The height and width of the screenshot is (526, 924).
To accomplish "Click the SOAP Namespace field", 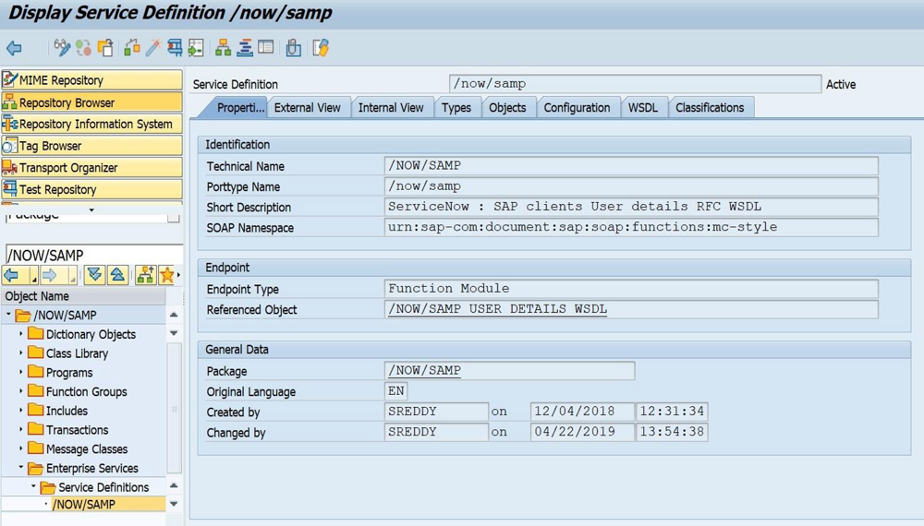I will [631, 227].
